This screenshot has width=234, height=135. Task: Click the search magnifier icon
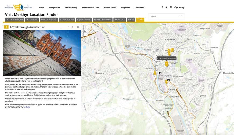point(181,17)
